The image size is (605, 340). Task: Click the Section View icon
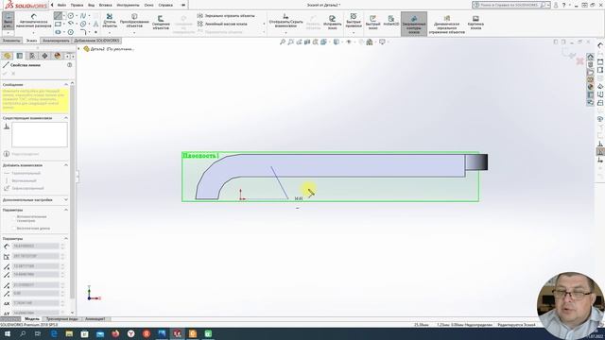pyautogui.click(x=307, y=42)
